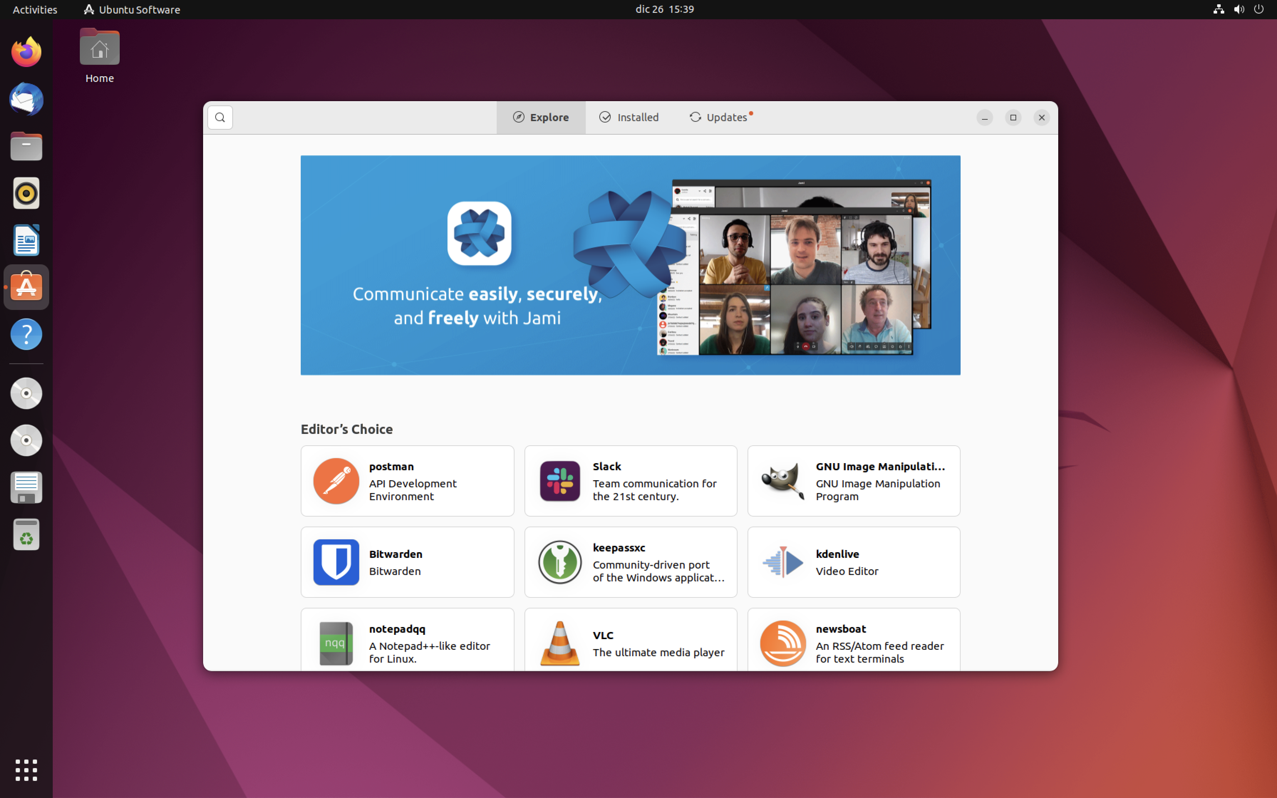Screen dimensions: 1277x798
Task: Click the keepassxc key icon
Action: 559,562
